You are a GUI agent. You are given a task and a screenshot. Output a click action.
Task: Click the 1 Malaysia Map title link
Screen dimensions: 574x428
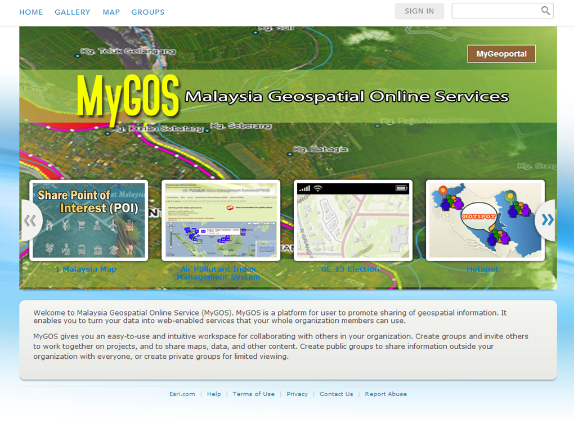86,269
